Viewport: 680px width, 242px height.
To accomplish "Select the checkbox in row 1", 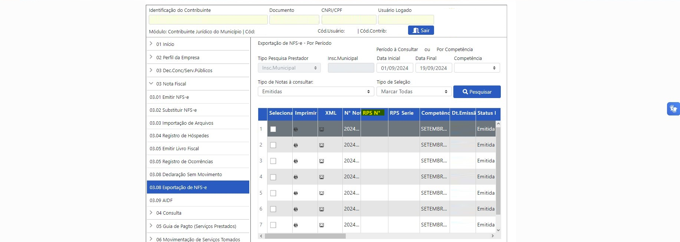I will tap(273, 129).
